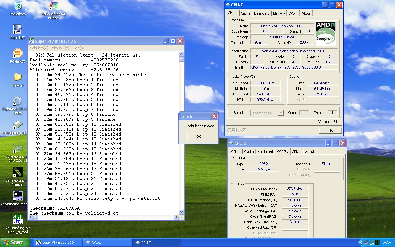Click Super PI vertical scrollbar up arrow
The width and height of the screenshot is (395, 247).
(x=181, y=54)
